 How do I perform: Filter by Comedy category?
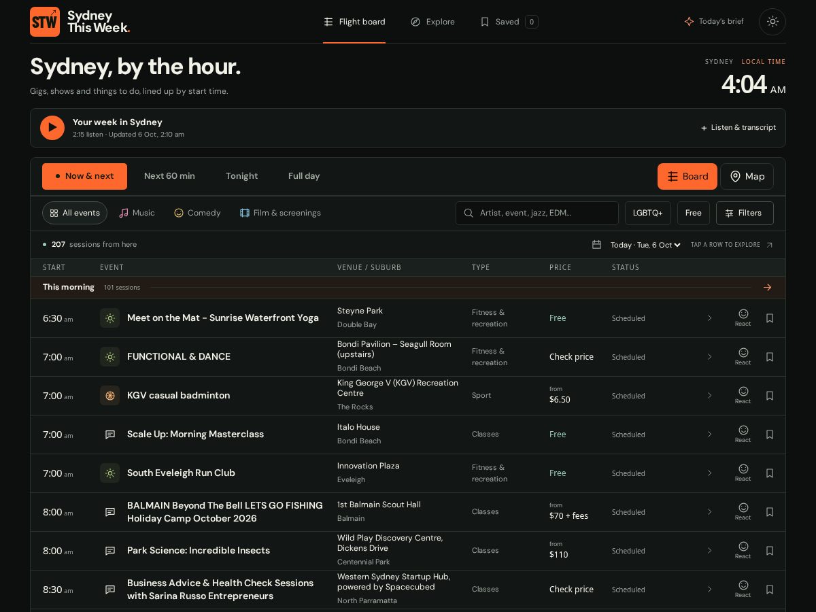pyautogui.click(x=197, y=213)
